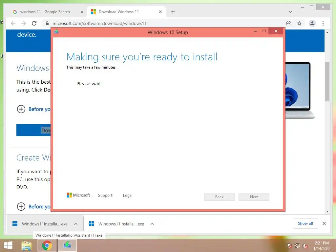Open File Explorer from taskbar

(27, 245)
